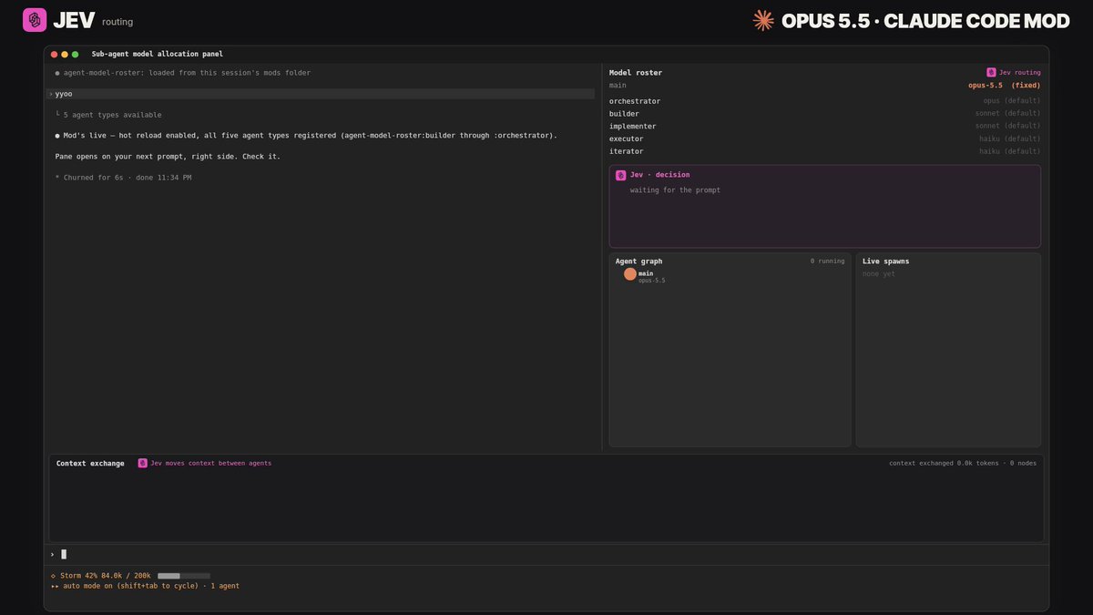This screenshot has width=1093, height=615.
Task: Click the "Mod's live — hot reload enabled" line
Action: click(306, 136)
